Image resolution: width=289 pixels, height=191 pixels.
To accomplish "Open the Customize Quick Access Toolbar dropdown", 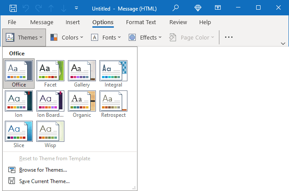I will [x=76, y=8].
